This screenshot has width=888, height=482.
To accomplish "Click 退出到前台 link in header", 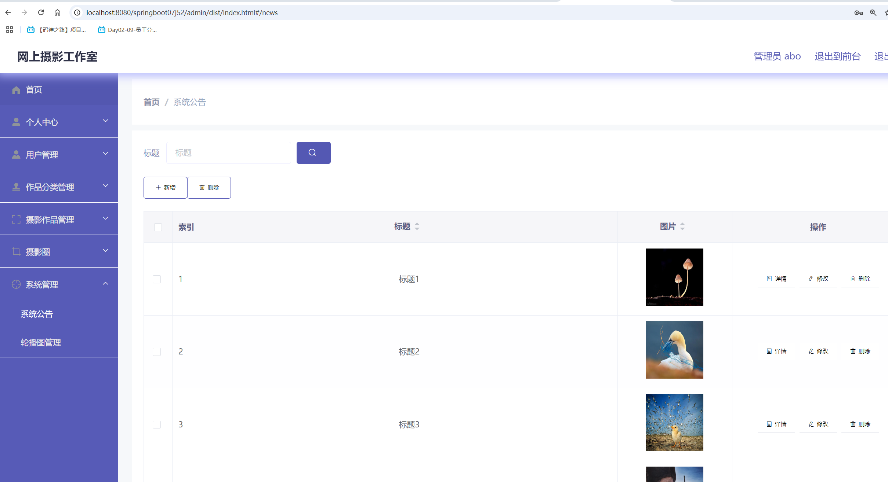I will (x=837, y=56).
